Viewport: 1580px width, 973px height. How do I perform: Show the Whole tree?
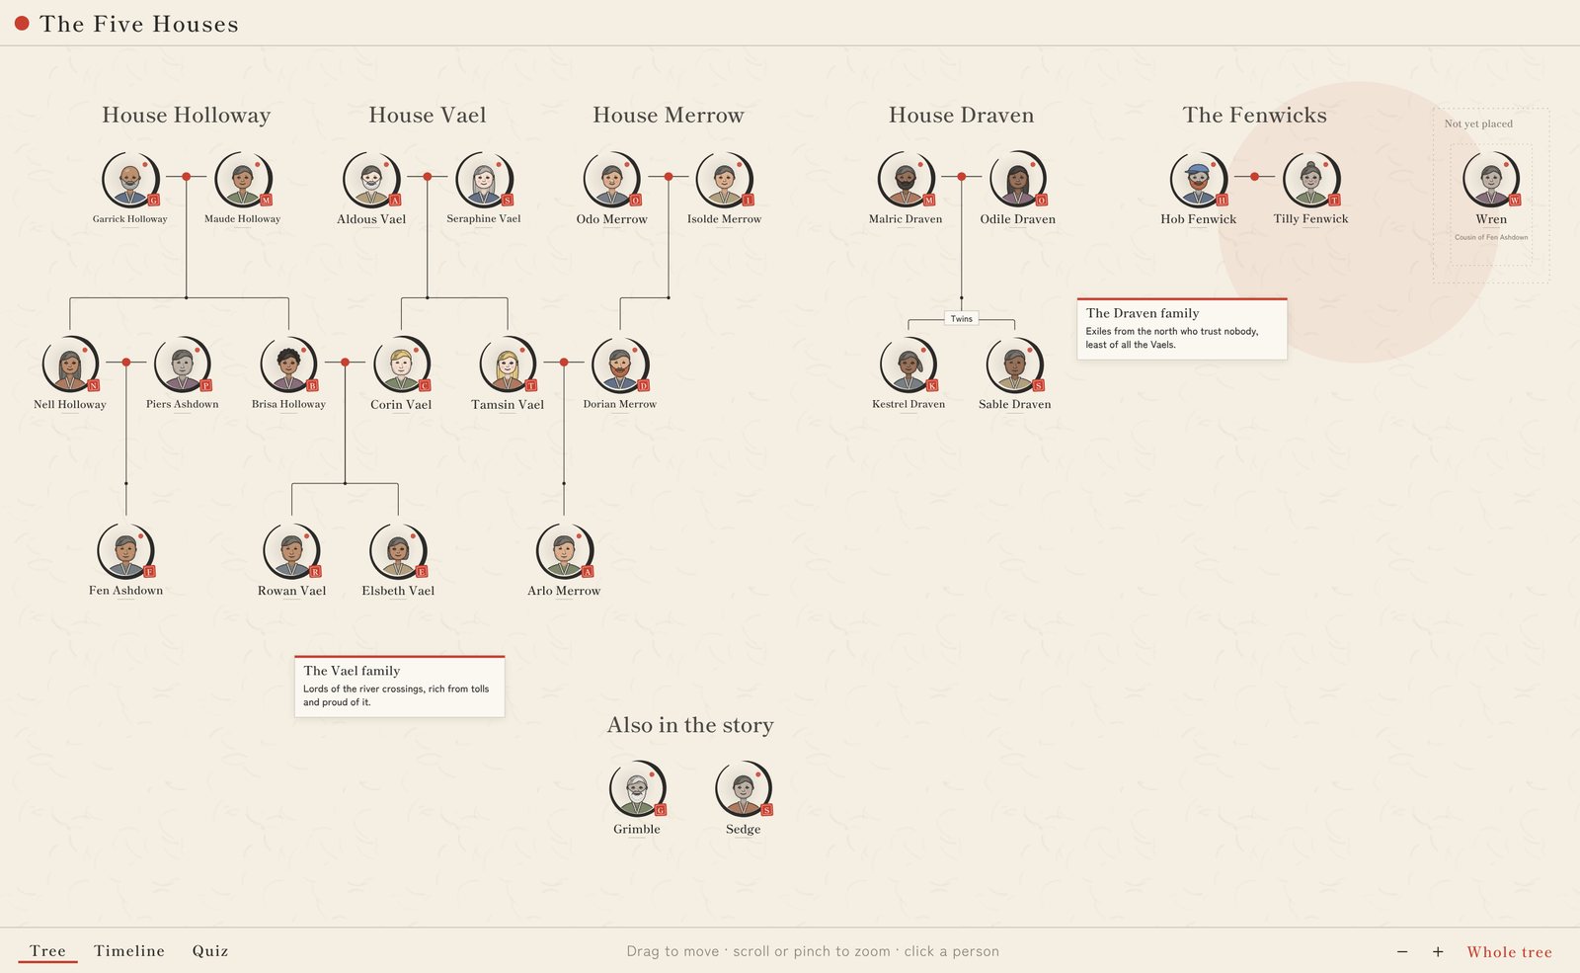point(1509,952)
